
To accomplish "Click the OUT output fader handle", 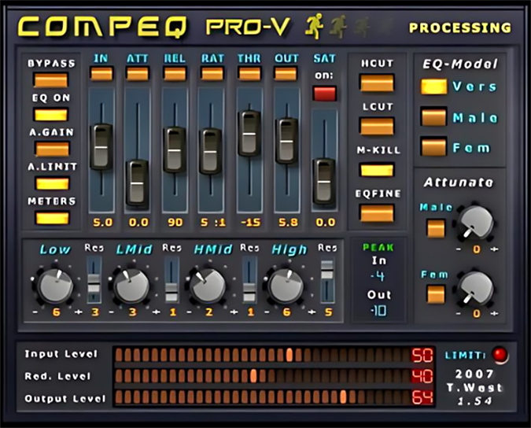I will (x=287, y=141).
